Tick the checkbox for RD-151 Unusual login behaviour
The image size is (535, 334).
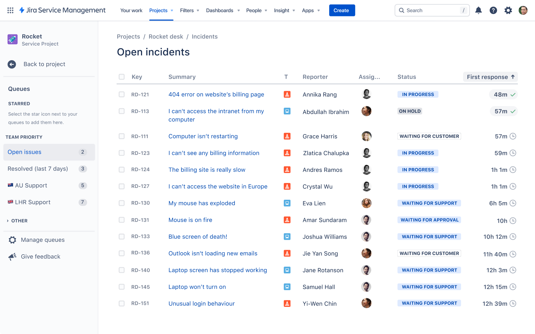click(x=122, y=303)
